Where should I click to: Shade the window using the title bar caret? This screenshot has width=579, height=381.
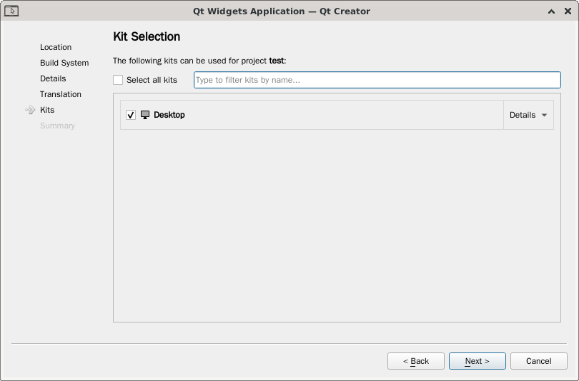(552, 11)
